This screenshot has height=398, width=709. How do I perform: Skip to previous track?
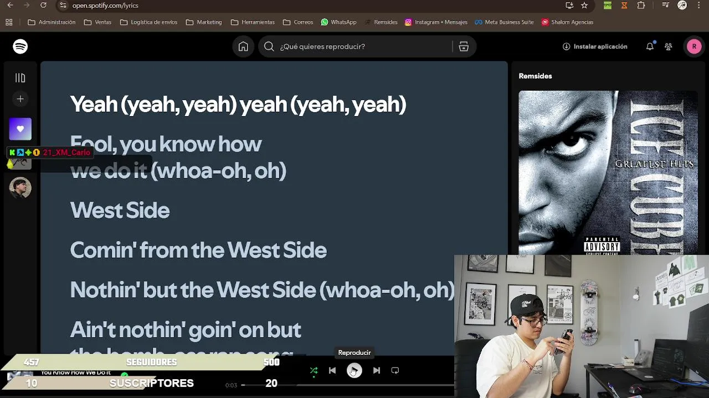point(332,370)
